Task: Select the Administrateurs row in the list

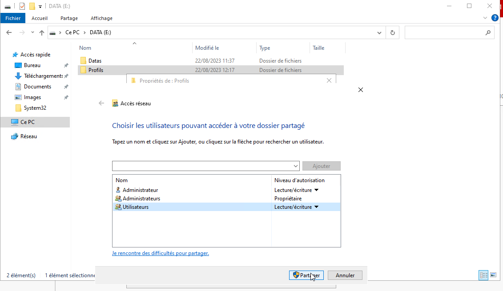Action: pyautogui.click(x=141, y=199)
